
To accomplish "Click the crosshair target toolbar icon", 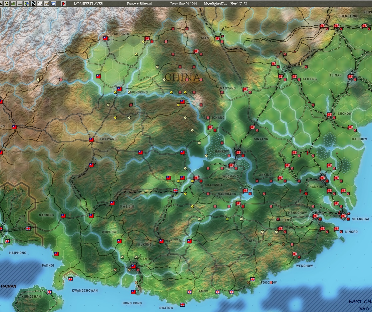I will 33,4.
